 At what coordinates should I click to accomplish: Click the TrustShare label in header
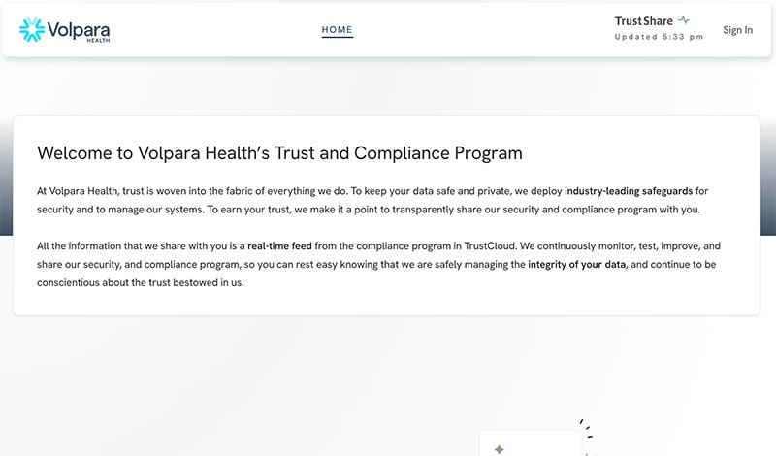(643, 20)
